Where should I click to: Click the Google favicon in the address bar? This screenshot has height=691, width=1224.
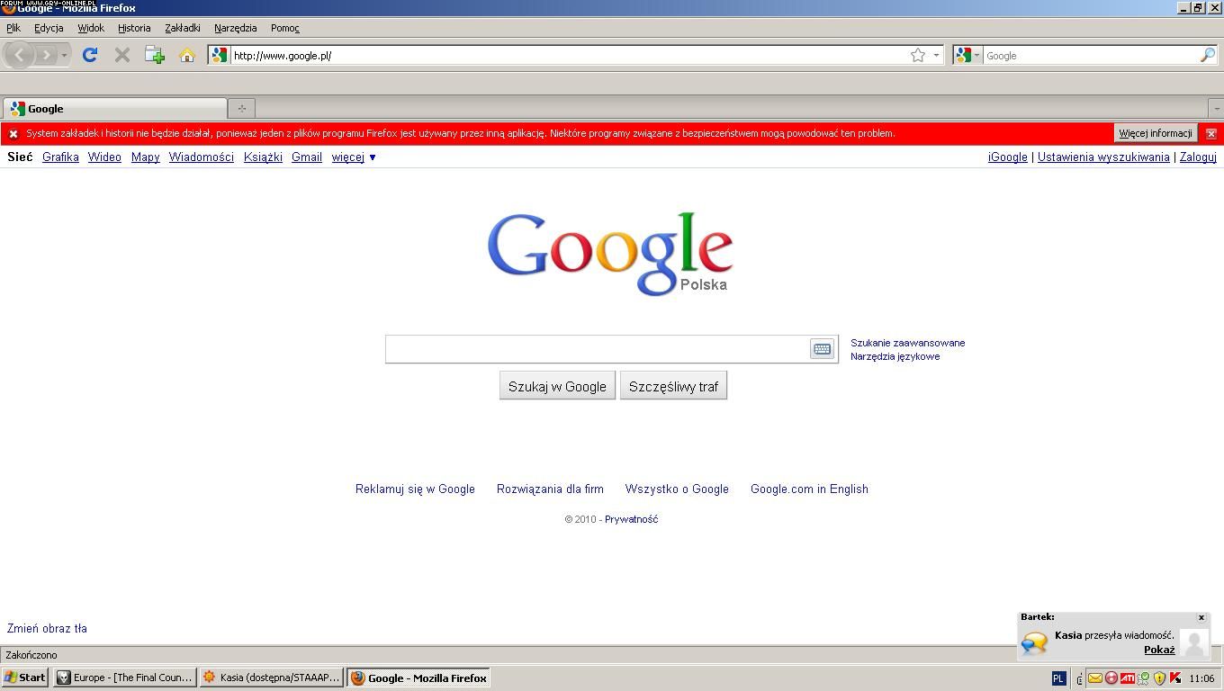coord(220,55)
